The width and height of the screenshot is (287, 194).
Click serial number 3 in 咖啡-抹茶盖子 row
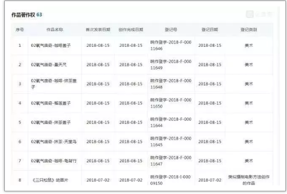click(20, 84)
